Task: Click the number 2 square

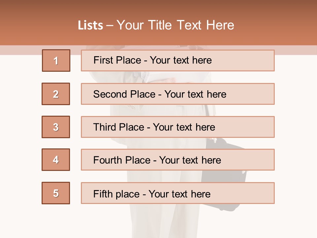Action: click(x=56, y=94)
